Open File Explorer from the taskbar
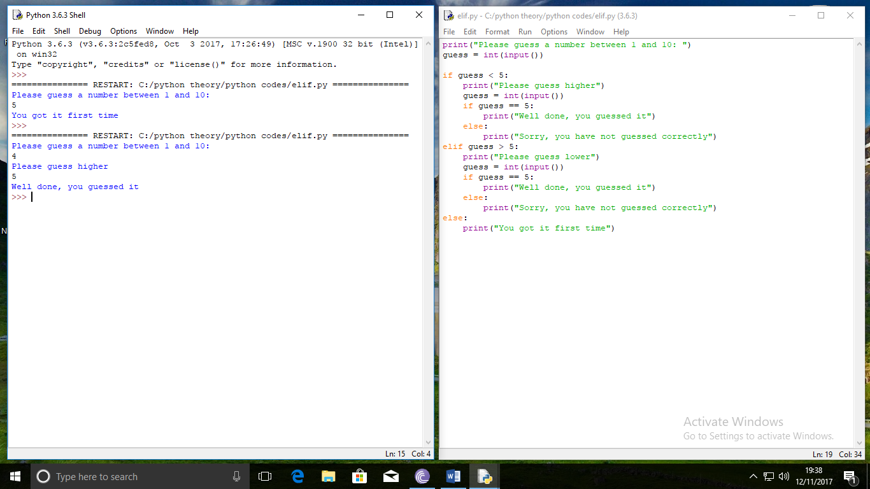 point(328,476)
